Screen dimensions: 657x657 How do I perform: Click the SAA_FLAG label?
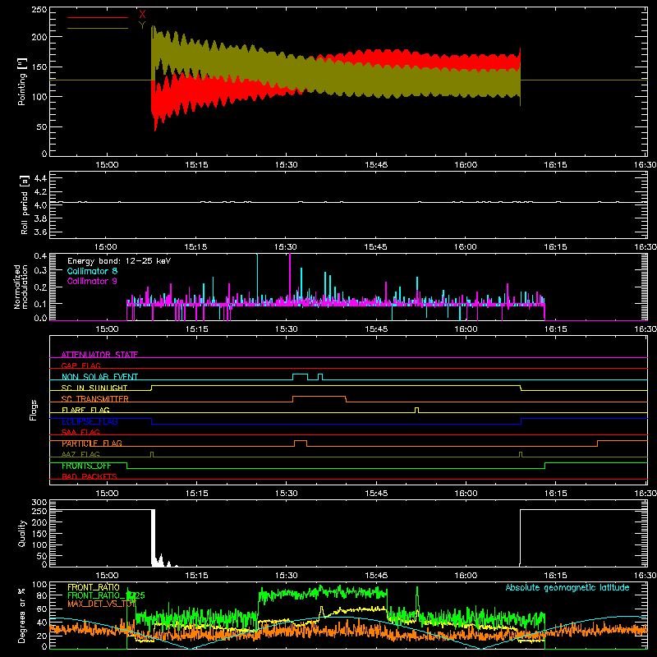(80, 432)
